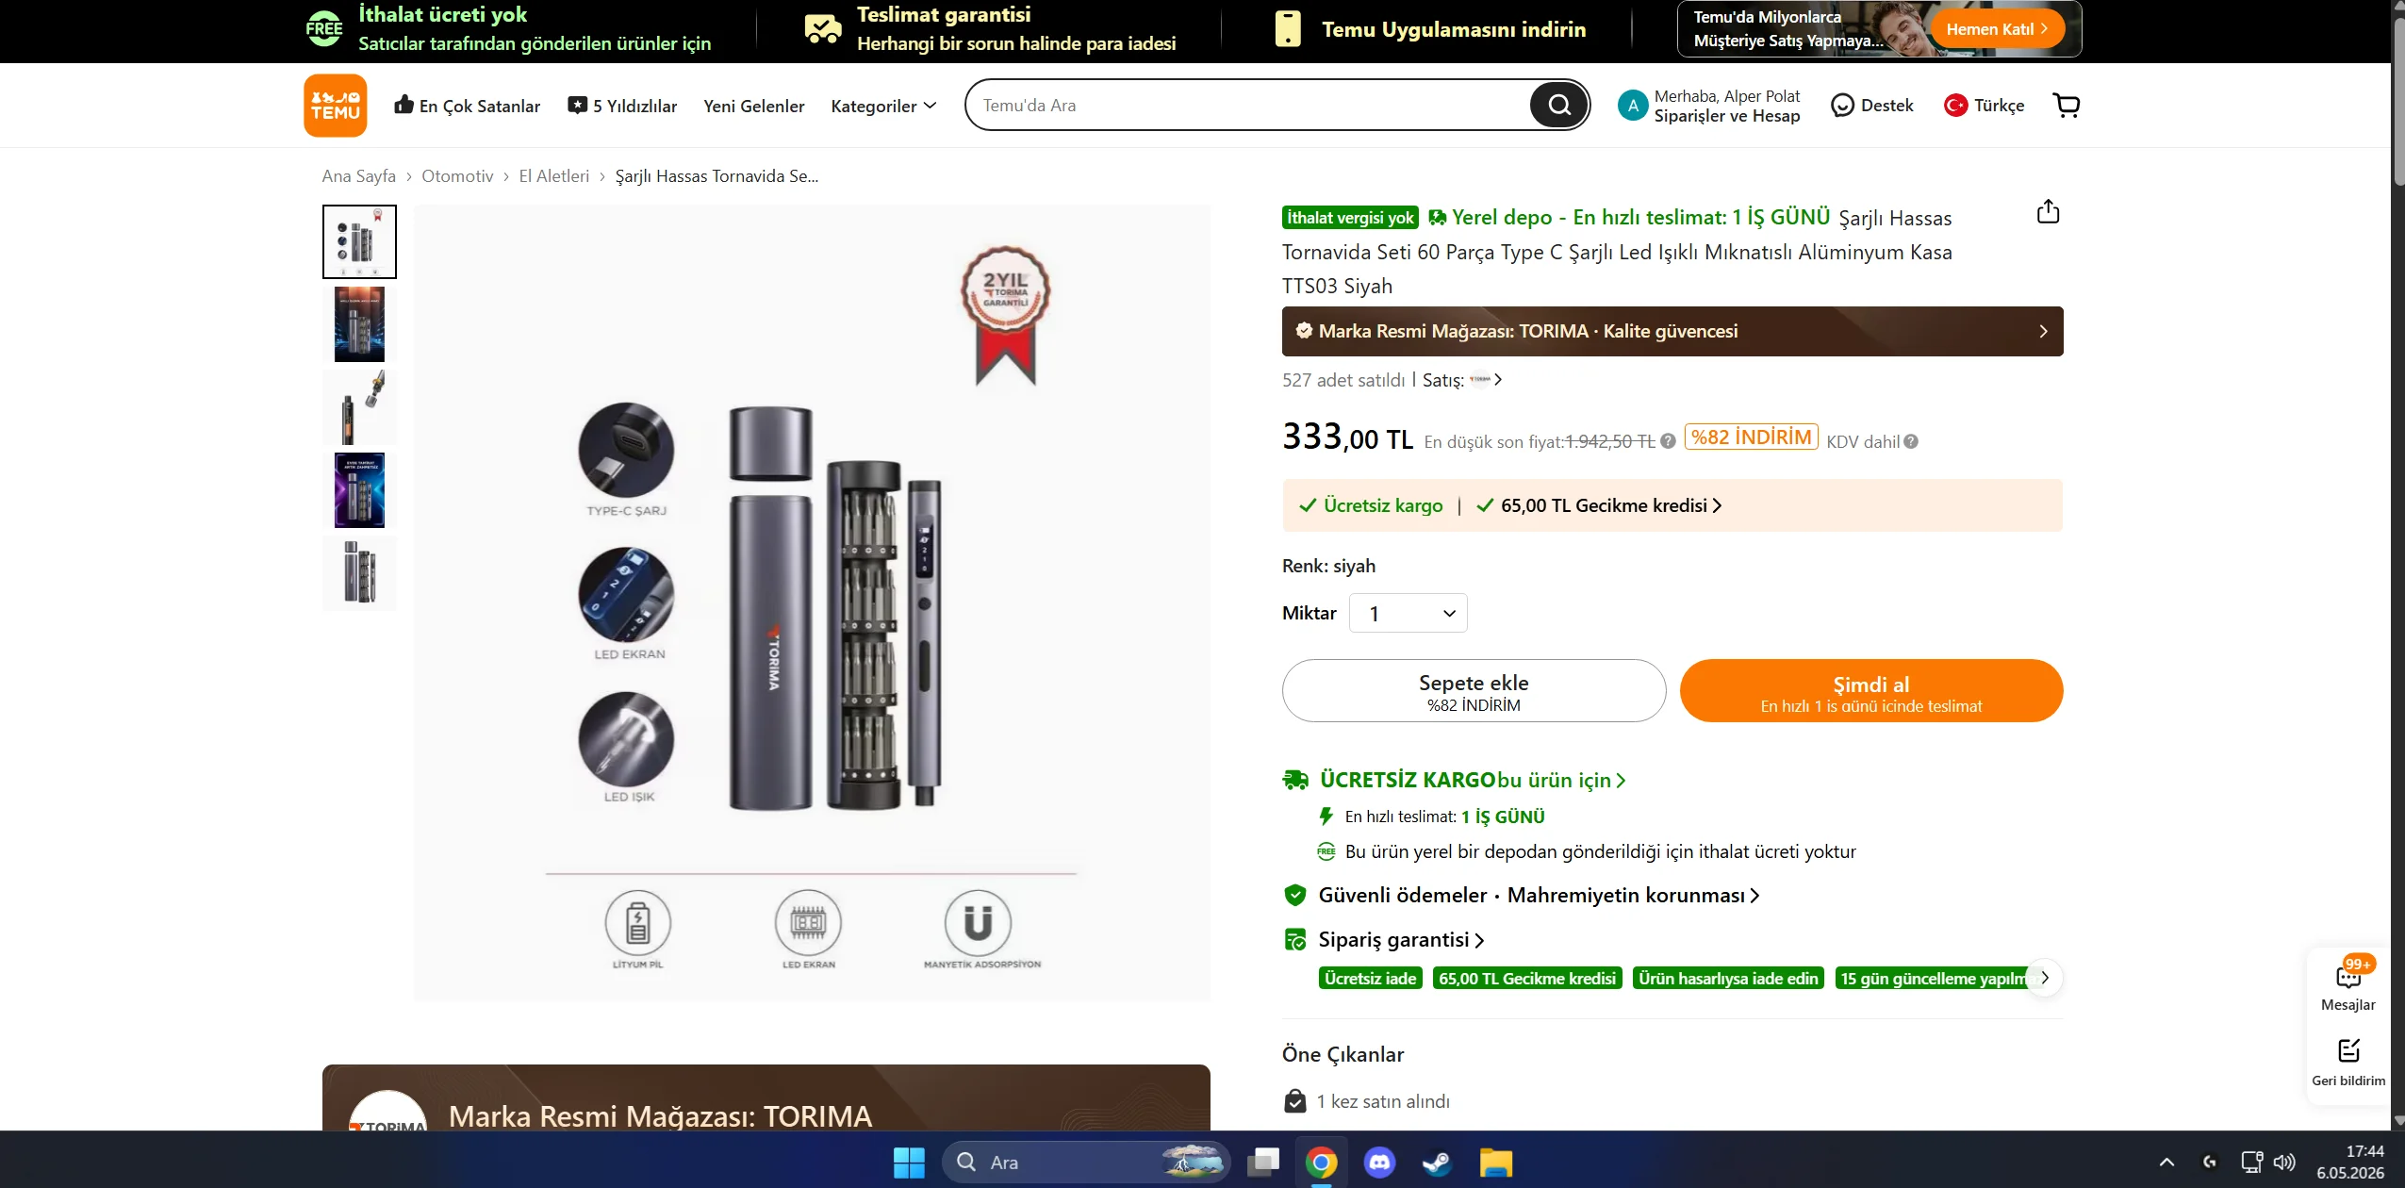Viewport: 2405px width, 1188px height.
Task: Click the %82 İNDİRİM discount badge
Action: click(x=1751, y=437)
